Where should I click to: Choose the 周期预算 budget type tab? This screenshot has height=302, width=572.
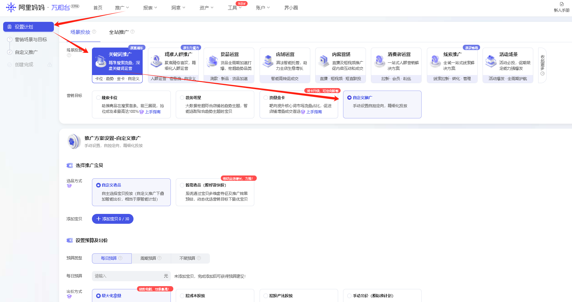click(151, 258)
